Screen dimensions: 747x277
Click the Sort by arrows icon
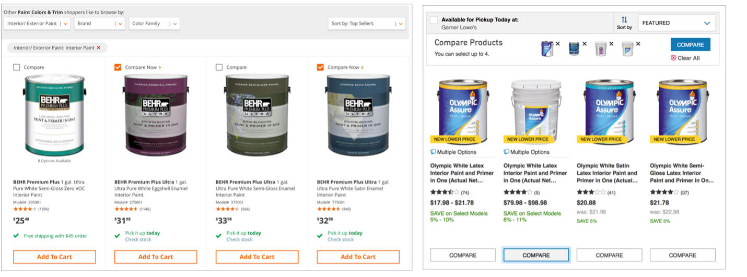pos(624,20)
